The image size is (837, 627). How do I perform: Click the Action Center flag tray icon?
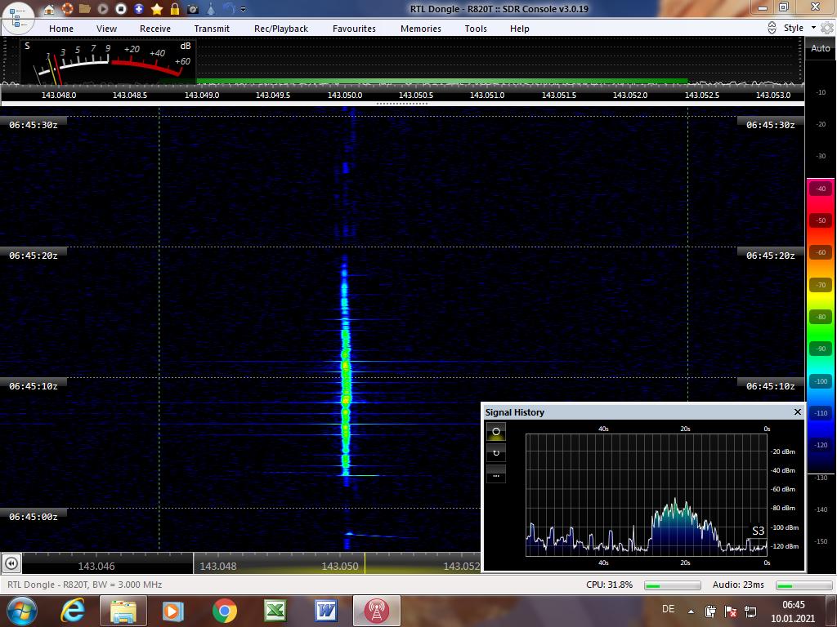pyautogui.click(x=730, y=611)
